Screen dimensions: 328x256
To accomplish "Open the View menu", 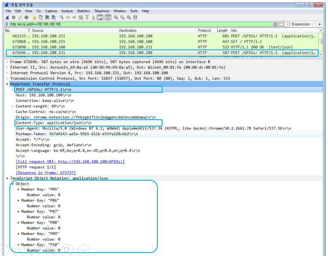I will point(29,11).
